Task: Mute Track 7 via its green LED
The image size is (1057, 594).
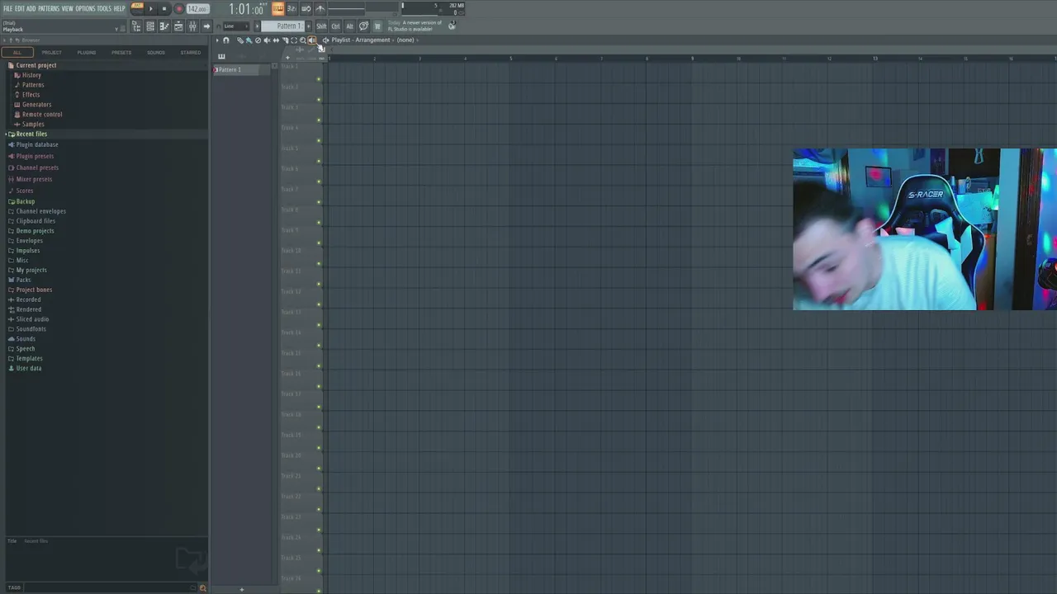Action: 319,202
